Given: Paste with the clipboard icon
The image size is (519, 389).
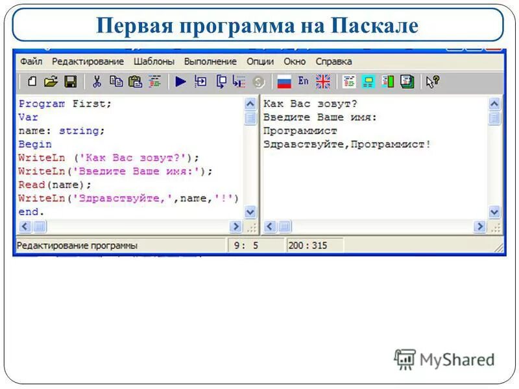Looking at the screenshot, I should [x=135, y=82].
